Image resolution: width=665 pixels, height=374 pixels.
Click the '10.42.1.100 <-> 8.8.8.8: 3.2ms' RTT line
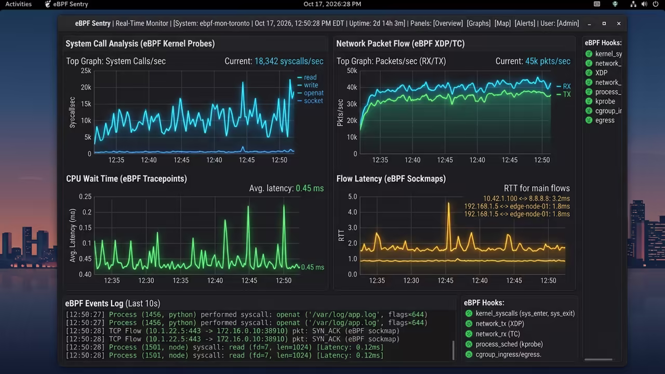click(x=526, y=198)
